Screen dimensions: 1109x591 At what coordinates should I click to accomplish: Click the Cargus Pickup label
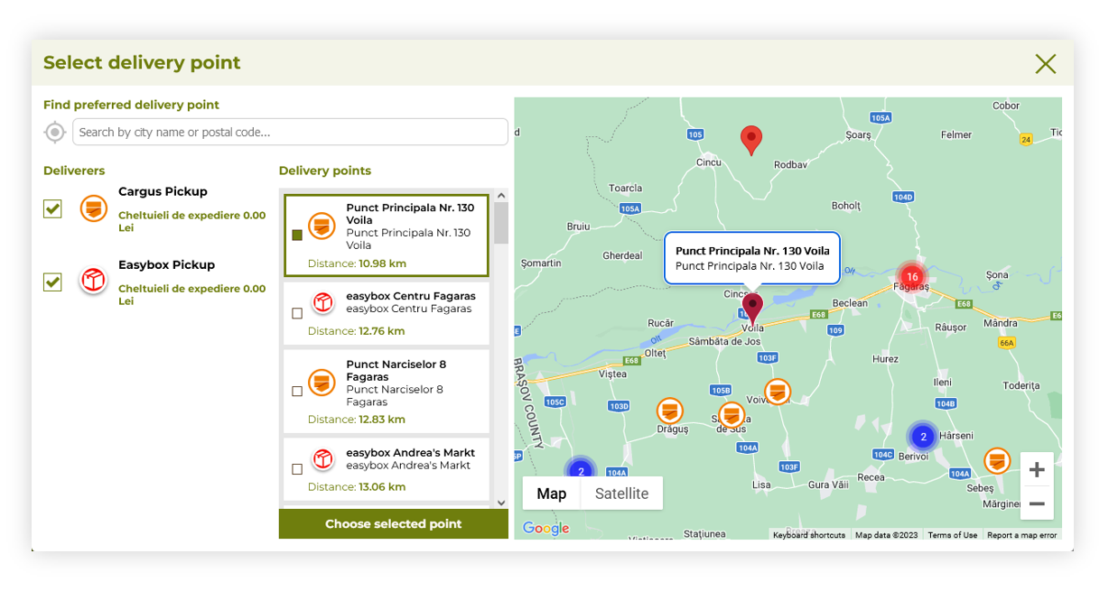coord(163,191)
